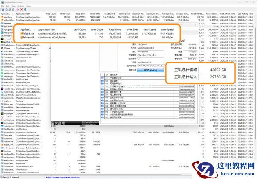
Task: Click the serial number field in CrystalDiskInfo
Action: (x=150, y=48)
